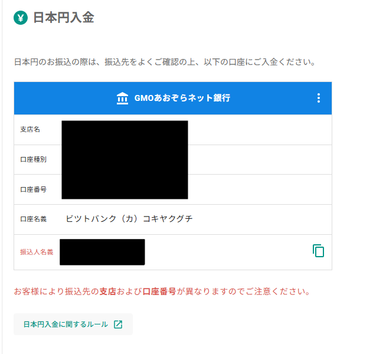Click the red warning text about 支店 and 口座番号

tap(162, 291)
